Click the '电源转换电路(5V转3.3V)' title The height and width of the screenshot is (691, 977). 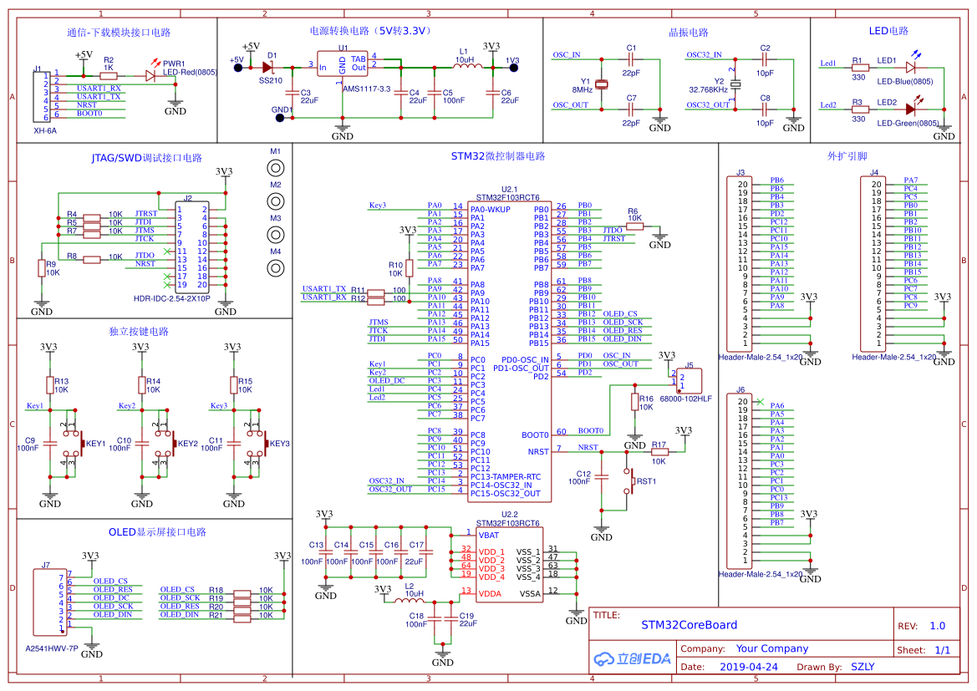click(x=371, y=31)
